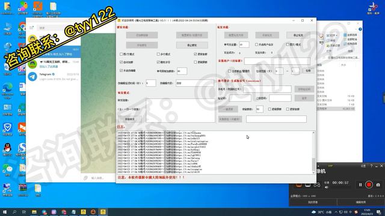Select the highlighted 应用程序 file row
Screen dimensions: 385x216
pos(336,109)
